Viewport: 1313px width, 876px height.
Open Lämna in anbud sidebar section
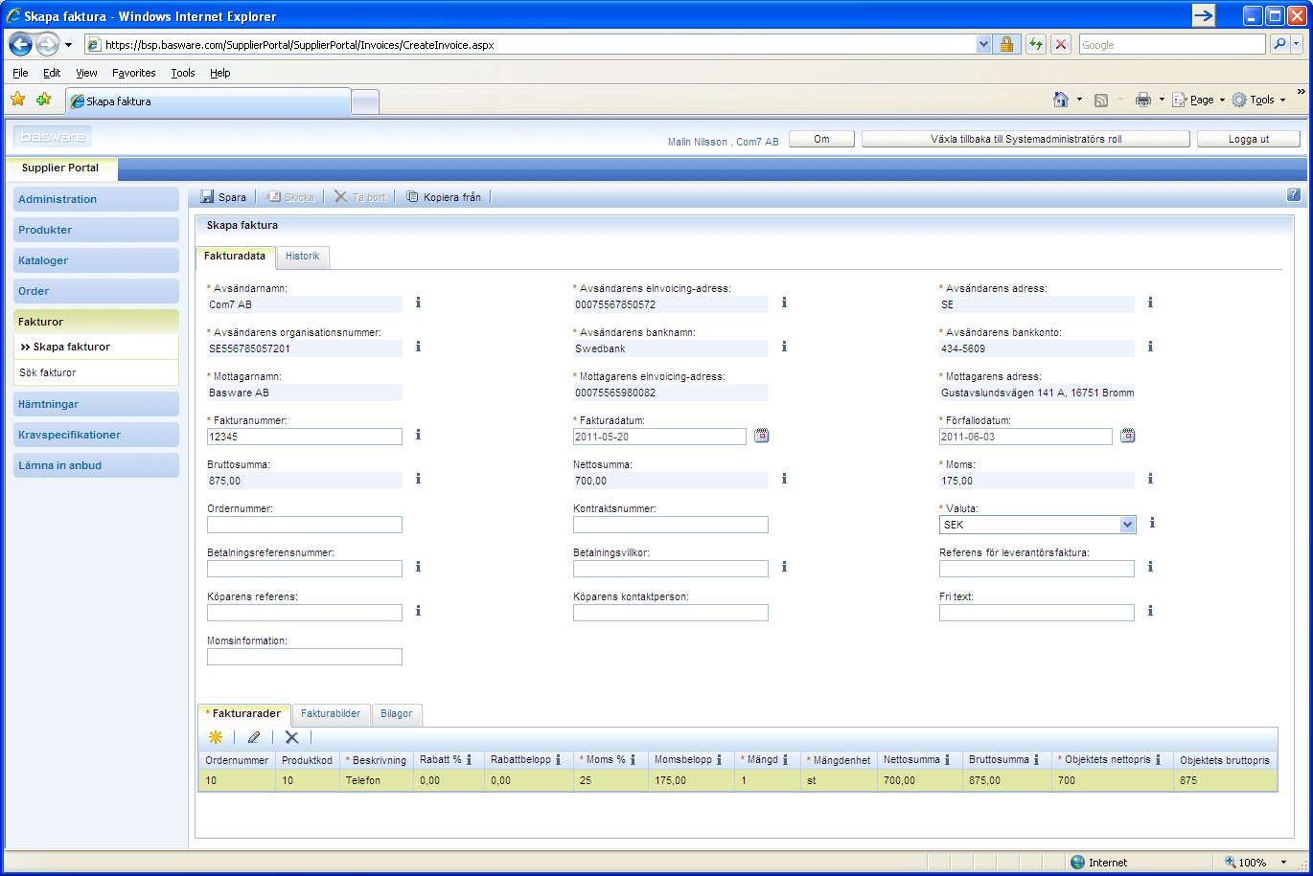97,465
